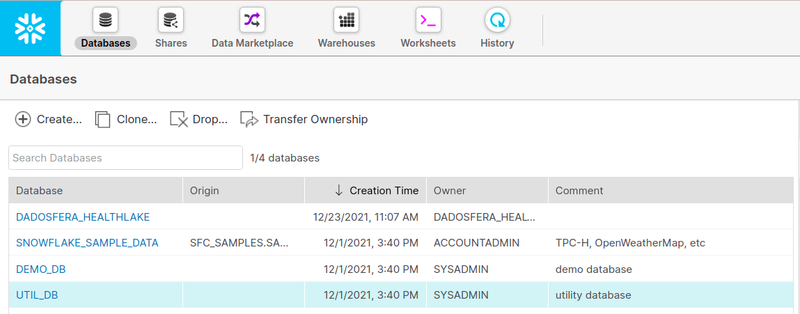The image size is (800, 314).
Task: Open the Worksheets icon
Action: click(428, 20)
